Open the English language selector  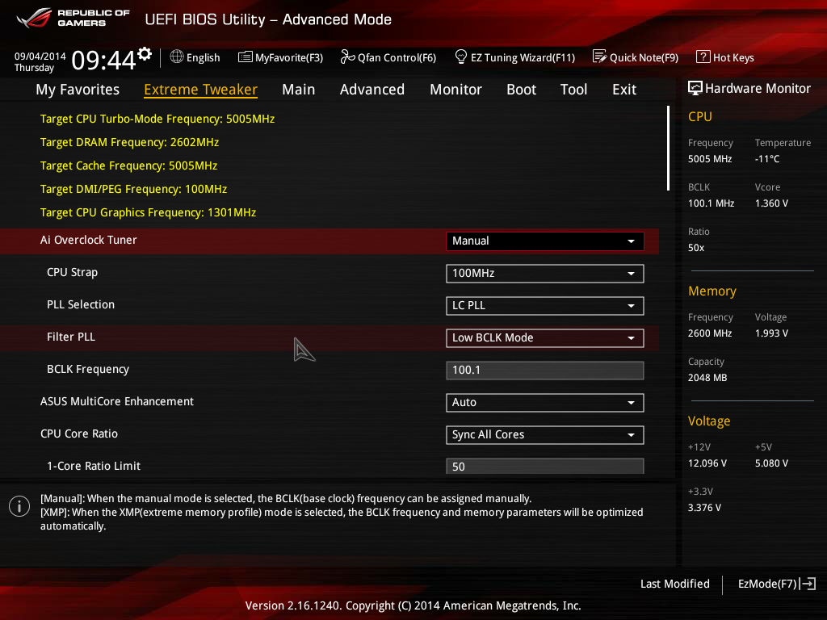pos(195,57)
